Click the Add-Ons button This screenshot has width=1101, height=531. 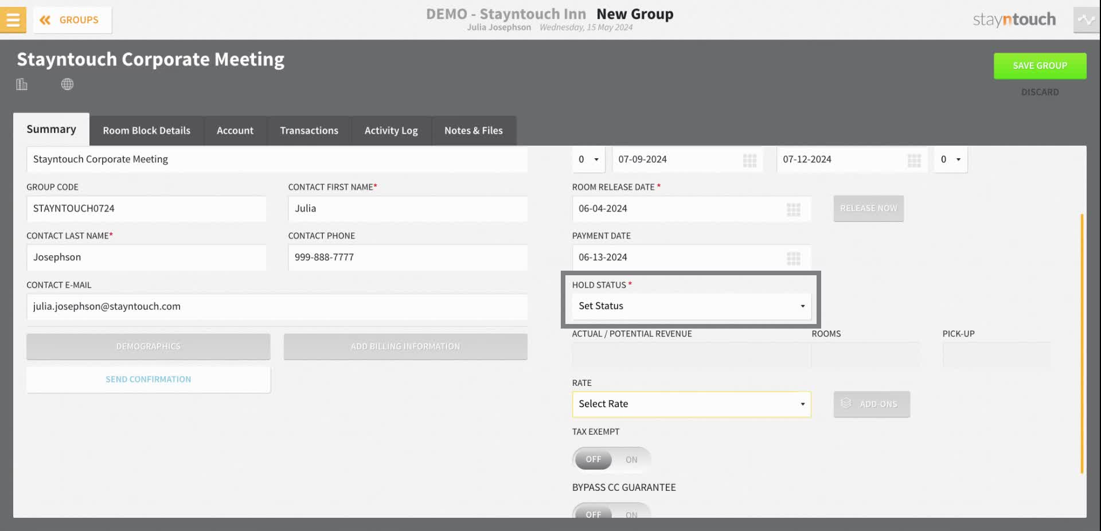872,404
